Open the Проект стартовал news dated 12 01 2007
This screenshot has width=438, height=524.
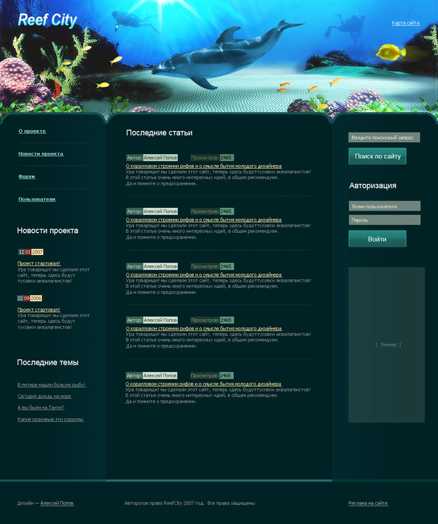click(39, 263)
